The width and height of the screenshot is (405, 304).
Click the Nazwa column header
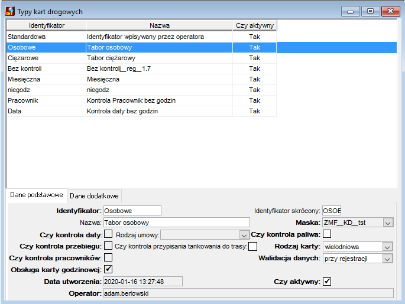coord(160,25)
